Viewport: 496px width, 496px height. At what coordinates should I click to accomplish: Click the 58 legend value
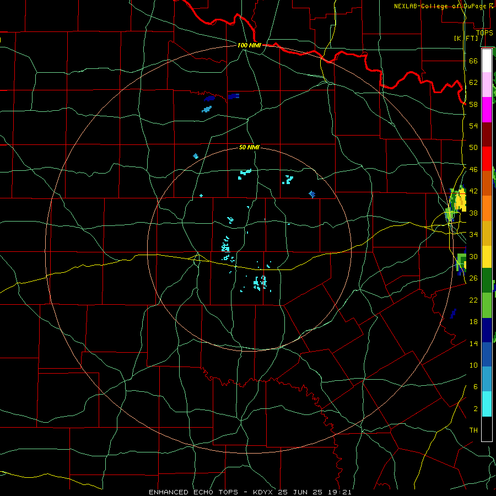473,104
